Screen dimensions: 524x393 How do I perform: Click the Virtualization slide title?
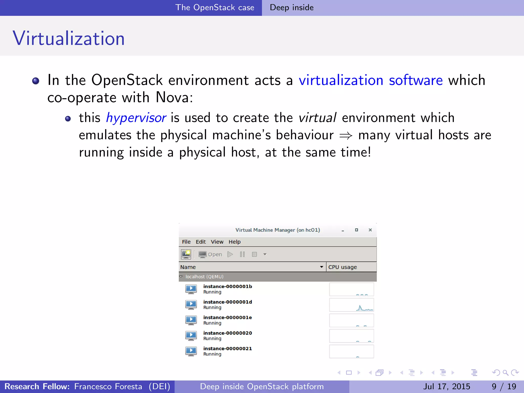(x=69, y=38)
